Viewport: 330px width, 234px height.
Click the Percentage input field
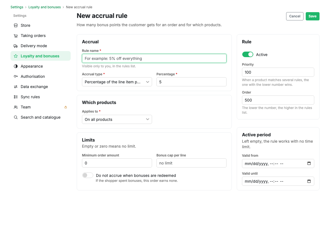[x=191, y=82]
